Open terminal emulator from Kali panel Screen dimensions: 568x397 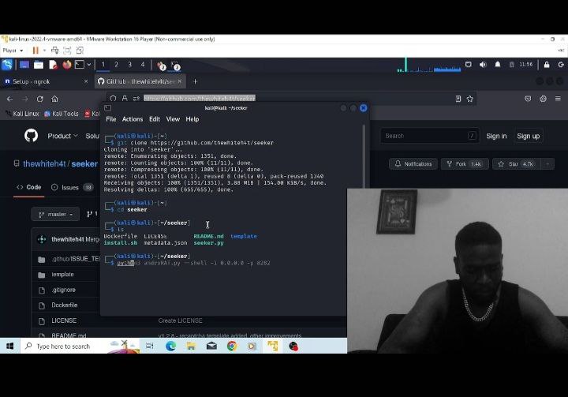point(80,65)
